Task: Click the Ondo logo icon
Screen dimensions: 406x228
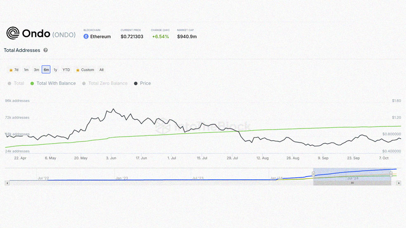Action: pos(13,33)
